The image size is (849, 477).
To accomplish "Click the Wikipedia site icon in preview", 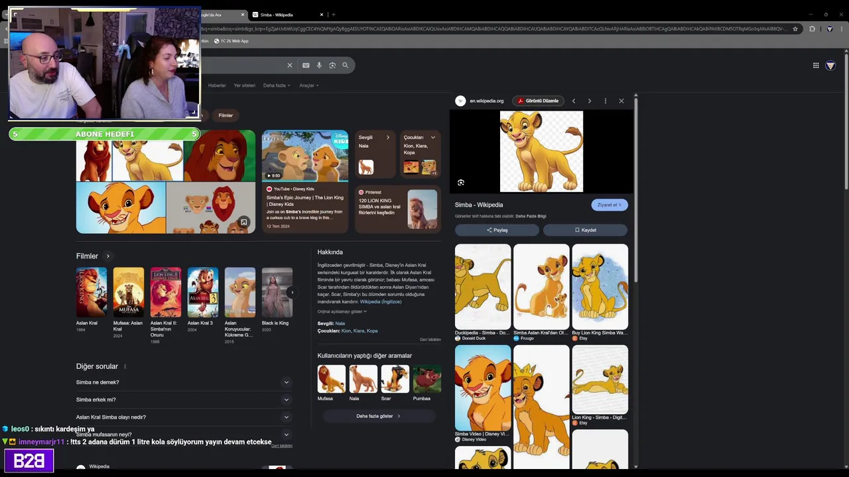I will (460, 101).
